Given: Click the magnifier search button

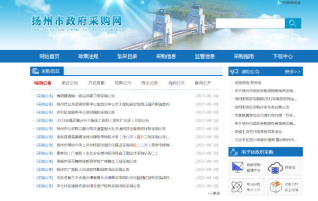Looking at the screenshot, I should (293, 23).
